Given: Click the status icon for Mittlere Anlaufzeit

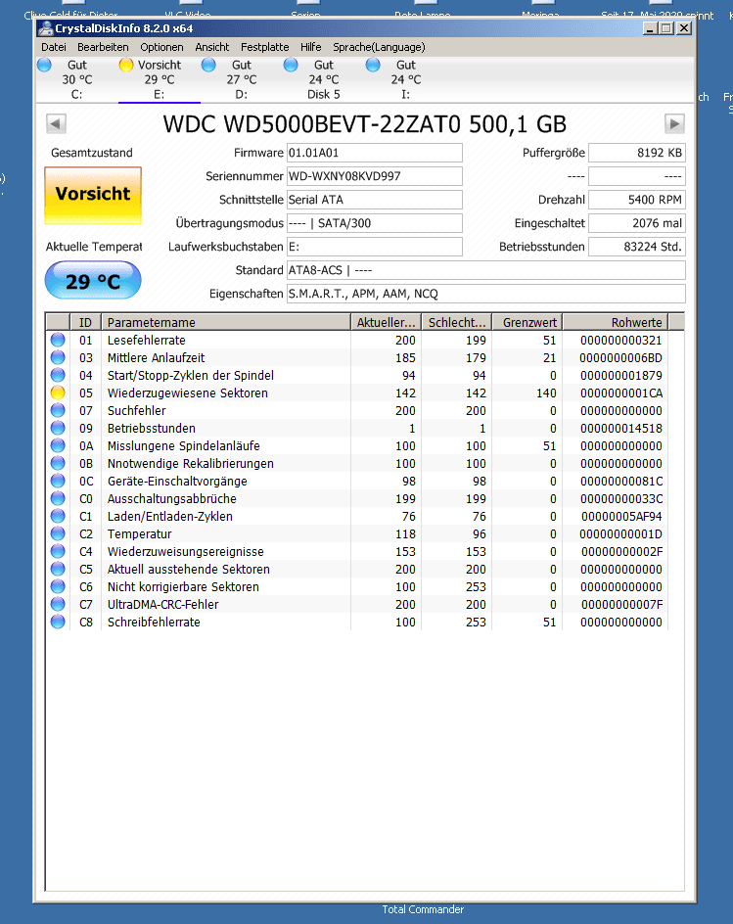Looking at the screenshot, I should (58, 357).
